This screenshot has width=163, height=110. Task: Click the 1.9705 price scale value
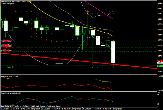[160, 72]
